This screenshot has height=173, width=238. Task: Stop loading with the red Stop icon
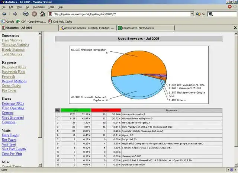click(x=34, y=14)
